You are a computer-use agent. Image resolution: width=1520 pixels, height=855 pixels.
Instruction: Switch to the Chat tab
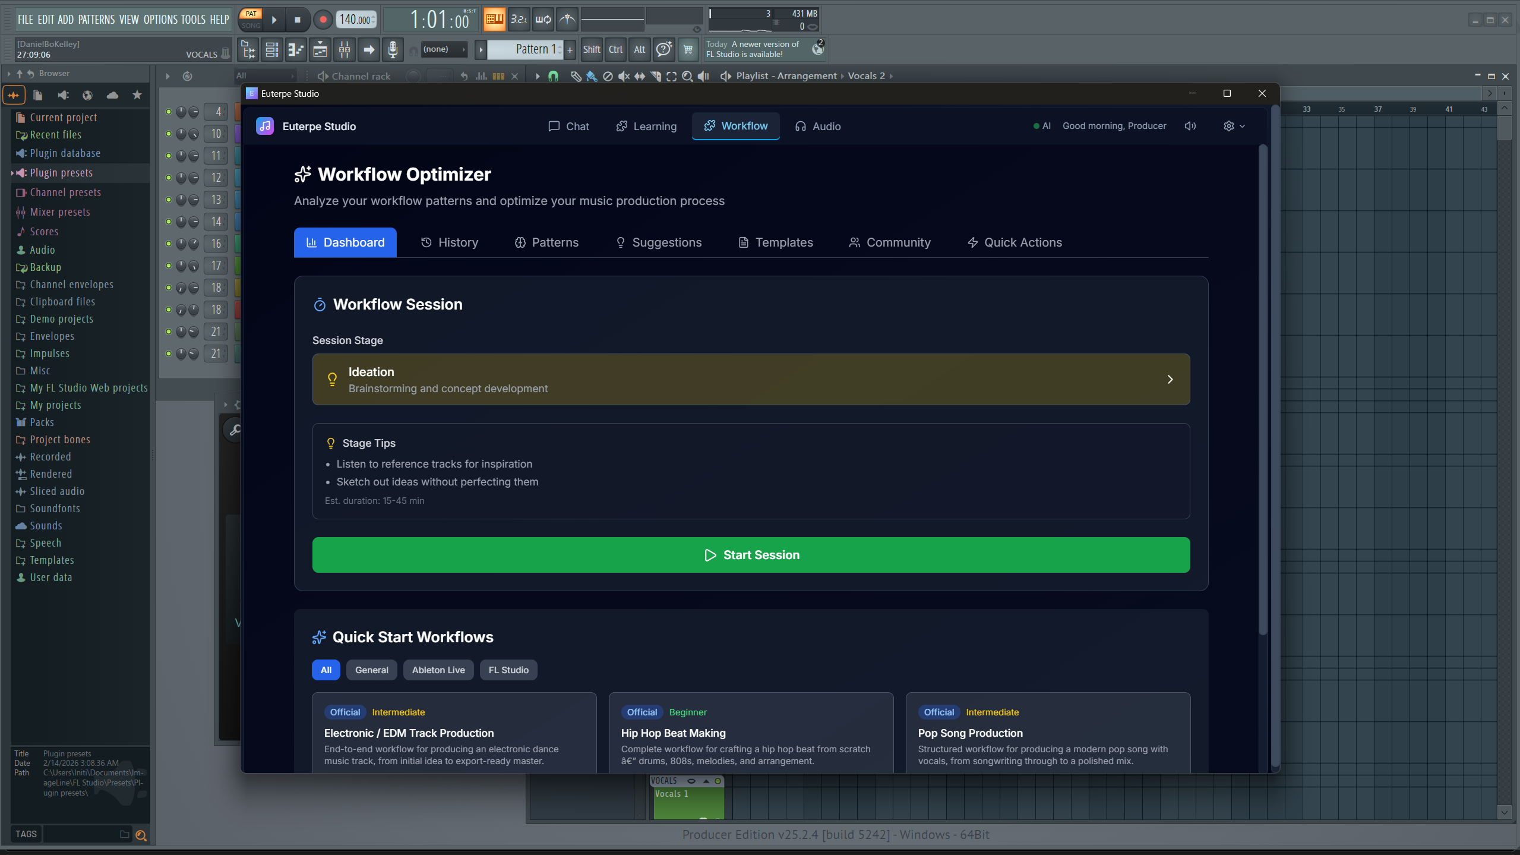click(x=568, y=126)
